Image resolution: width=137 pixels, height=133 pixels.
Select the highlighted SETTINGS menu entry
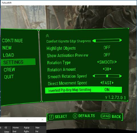click(18, 62)
